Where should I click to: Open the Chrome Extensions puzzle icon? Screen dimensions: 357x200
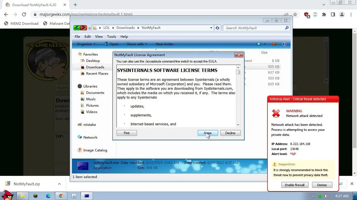(324, 14)
